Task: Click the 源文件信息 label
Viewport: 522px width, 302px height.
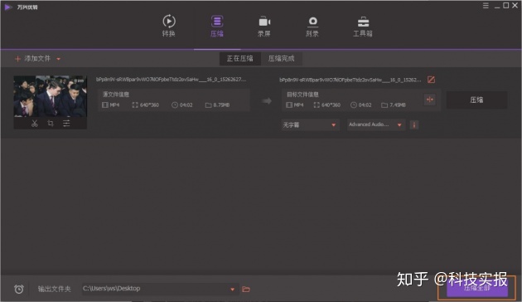Action: tap(115, 95)
